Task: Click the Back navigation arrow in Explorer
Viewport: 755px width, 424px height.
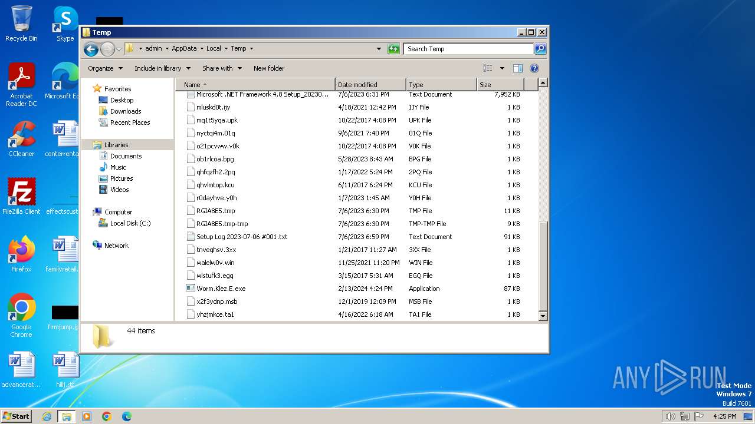Action: (x=91, y=49)
